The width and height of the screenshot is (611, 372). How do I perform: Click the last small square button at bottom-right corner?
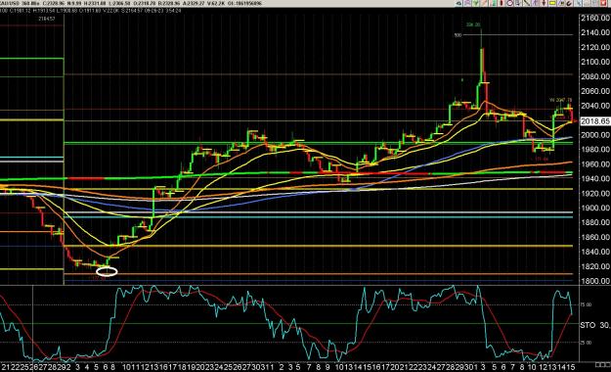pos(607,365)
